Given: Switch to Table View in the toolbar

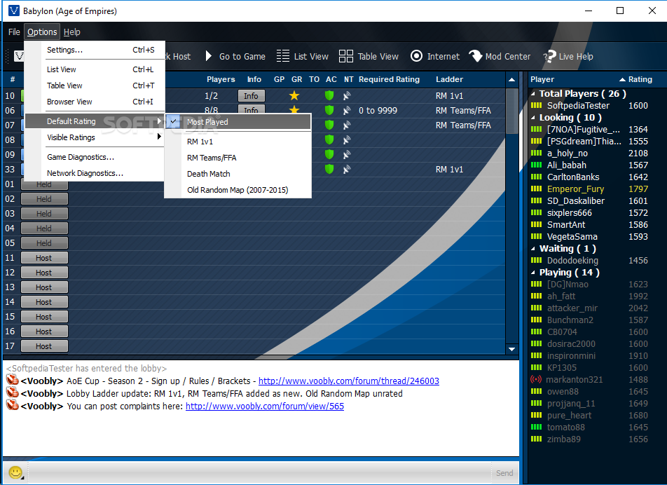Looking at the screenshot, I should click(369, 56).
